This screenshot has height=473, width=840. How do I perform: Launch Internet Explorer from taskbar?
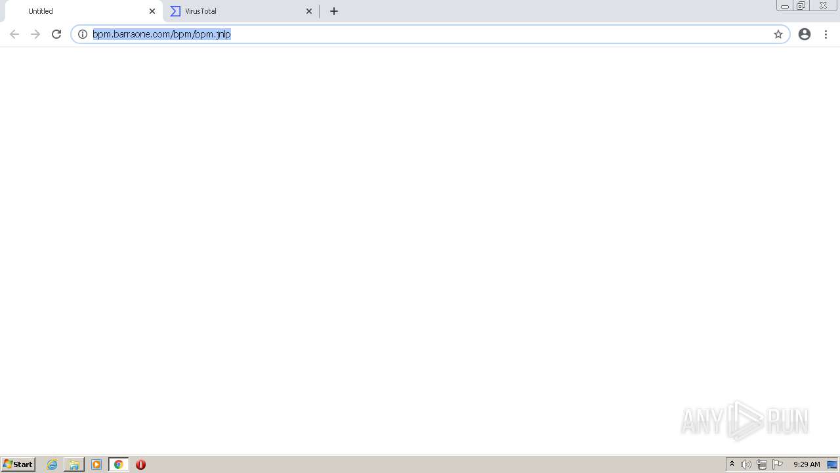pos(52,464)
